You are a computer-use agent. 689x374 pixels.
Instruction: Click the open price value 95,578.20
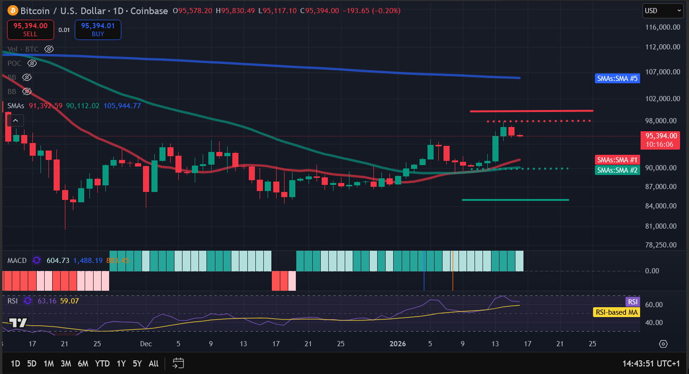[x=195, y=11]
